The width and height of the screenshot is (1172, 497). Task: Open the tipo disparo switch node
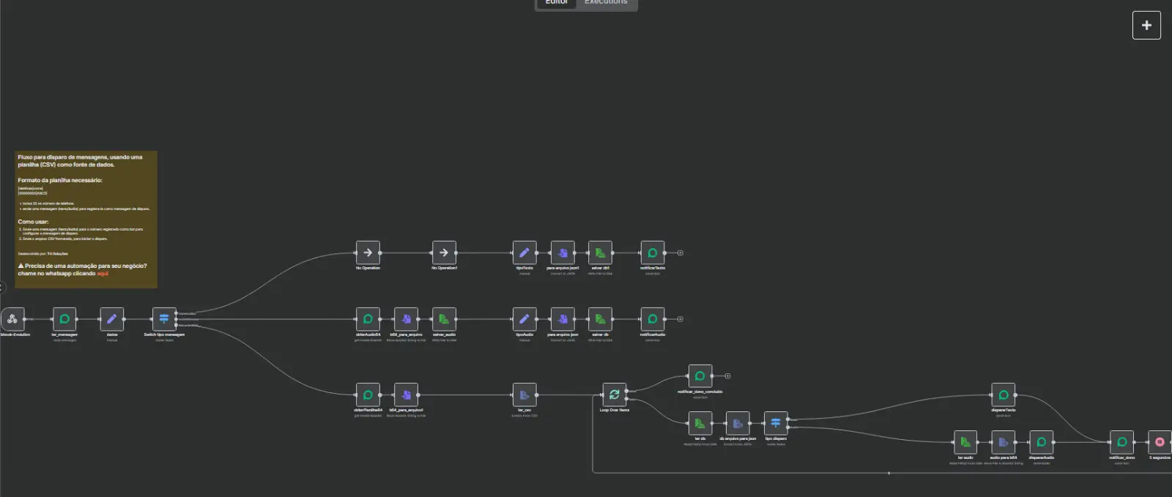[x=776, y=423]
